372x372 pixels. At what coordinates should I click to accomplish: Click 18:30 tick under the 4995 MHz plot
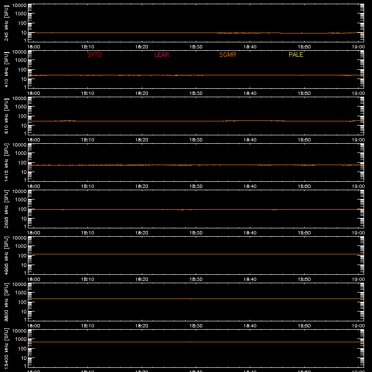click(x=196, y=279)
